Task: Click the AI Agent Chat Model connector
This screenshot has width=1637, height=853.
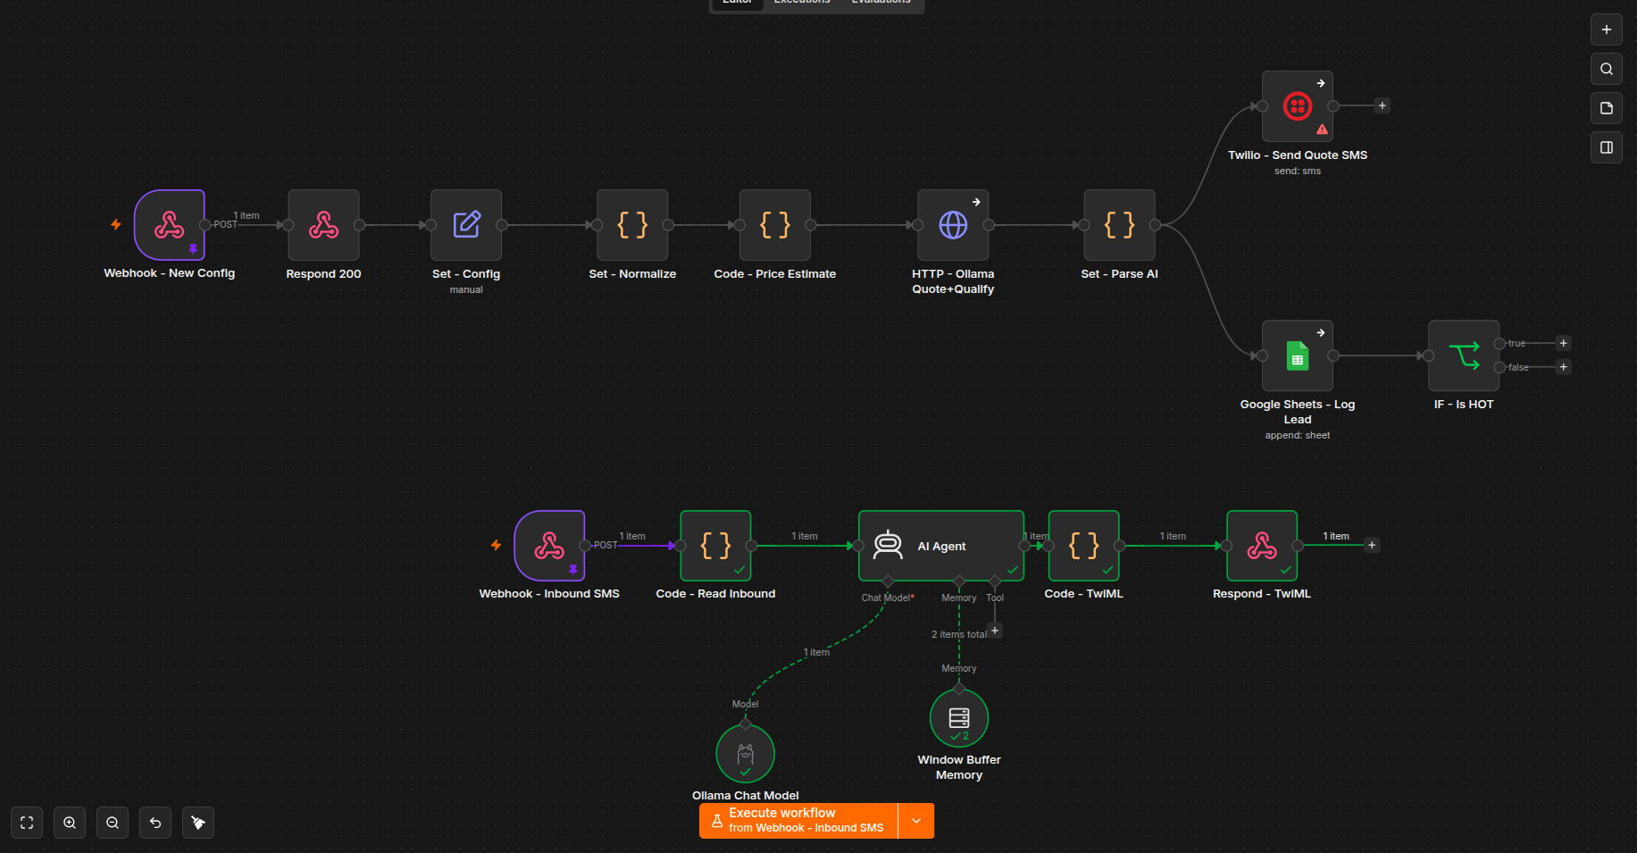Action: click(888, 582)
